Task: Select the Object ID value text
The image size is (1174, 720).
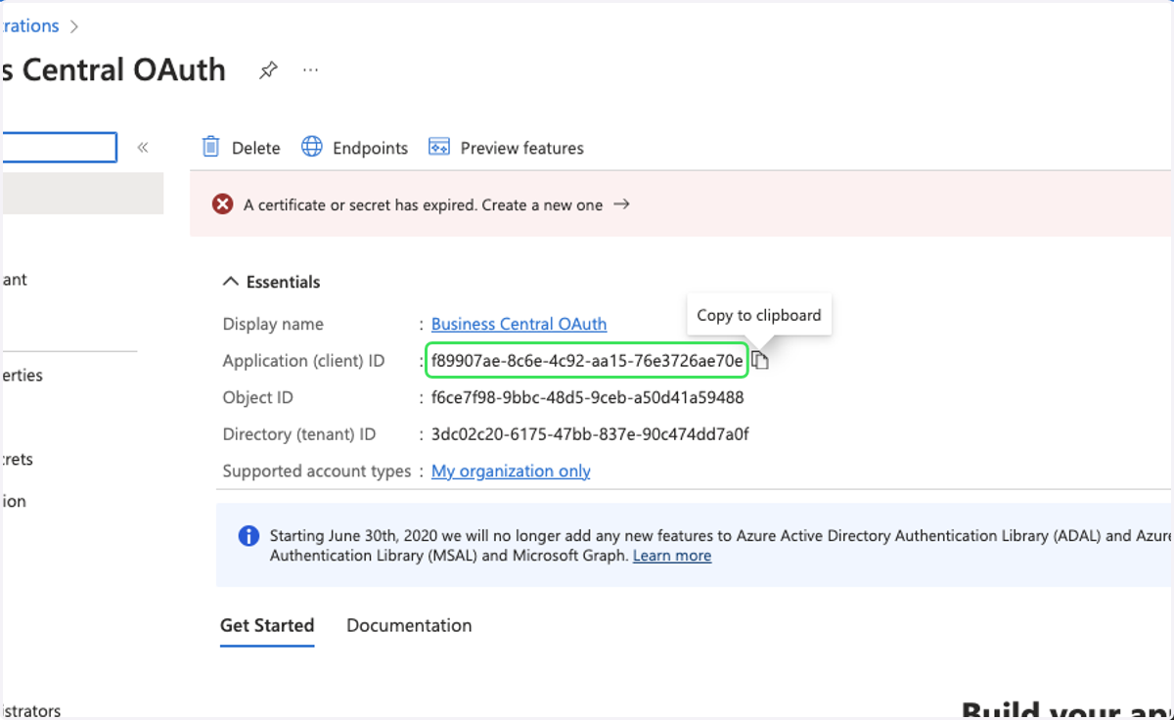Action: 588,397
